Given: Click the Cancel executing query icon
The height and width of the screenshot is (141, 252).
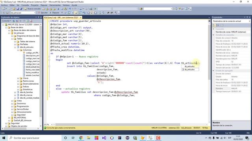Looking at the screenshot, I should coord(62,13).
